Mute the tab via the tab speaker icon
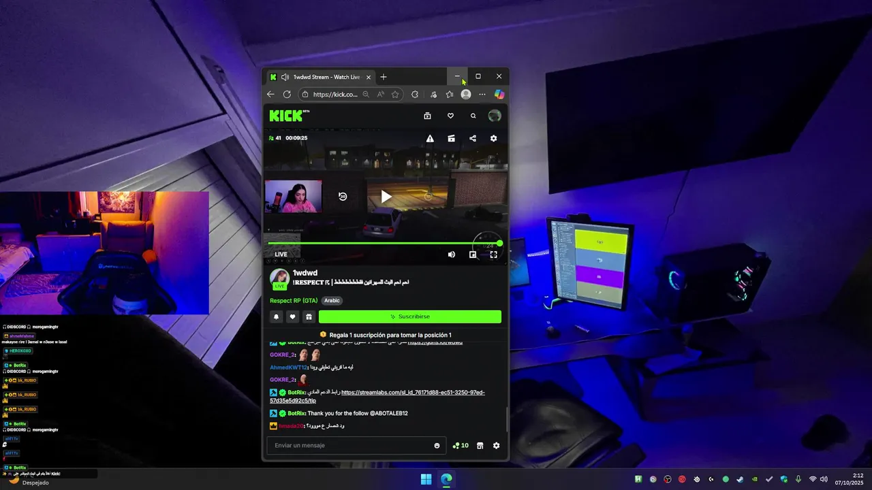The image size is (872, 490). [285, 77]
